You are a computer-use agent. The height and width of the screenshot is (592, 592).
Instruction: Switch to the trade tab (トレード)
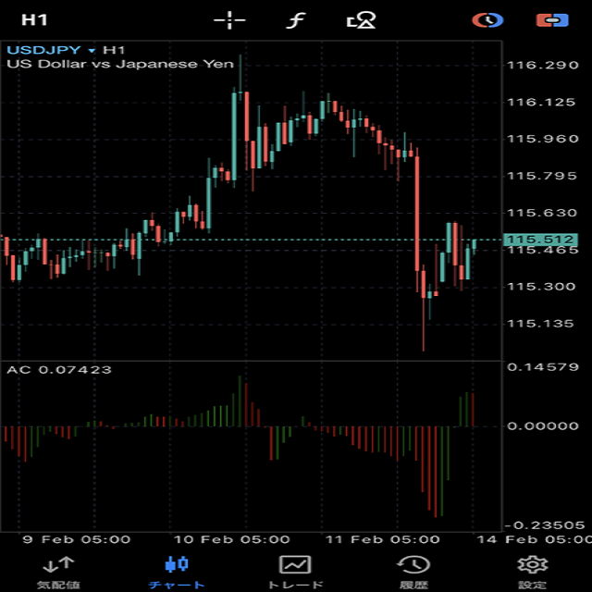[296, 573]
